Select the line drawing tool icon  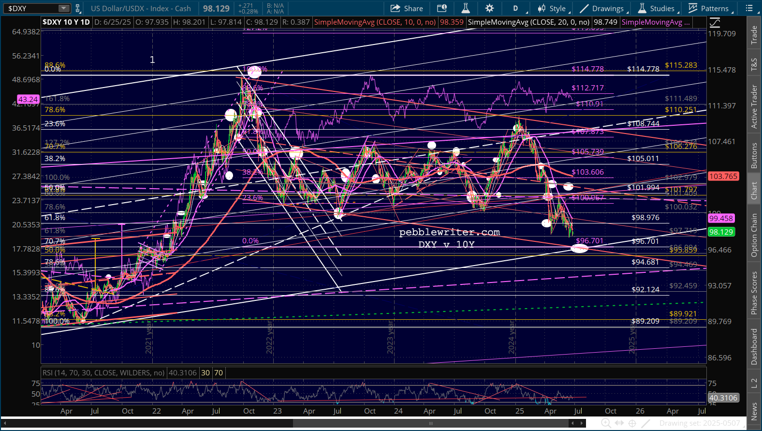pyautogui.click(x=646, y=423)
